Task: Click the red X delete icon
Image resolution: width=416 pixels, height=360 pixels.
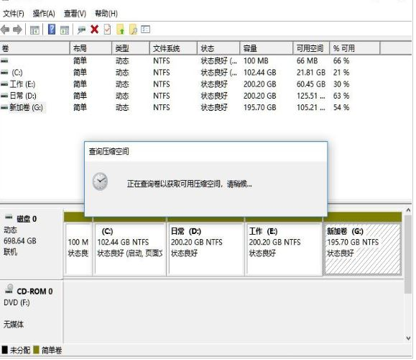Action: click(x=94, y=30)
